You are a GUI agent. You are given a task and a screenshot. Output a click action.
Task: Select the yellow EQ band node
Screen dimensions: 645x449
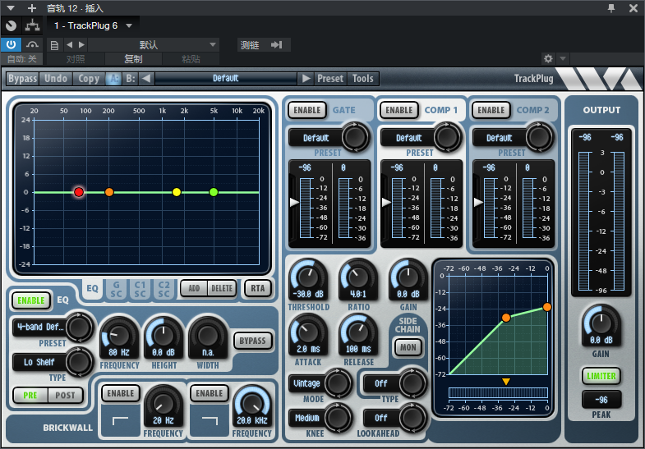coord(177,192)
